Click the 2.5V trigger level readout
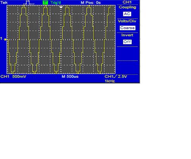The width and height of the screenshot is (191, 159). click(x=122, y=76)
